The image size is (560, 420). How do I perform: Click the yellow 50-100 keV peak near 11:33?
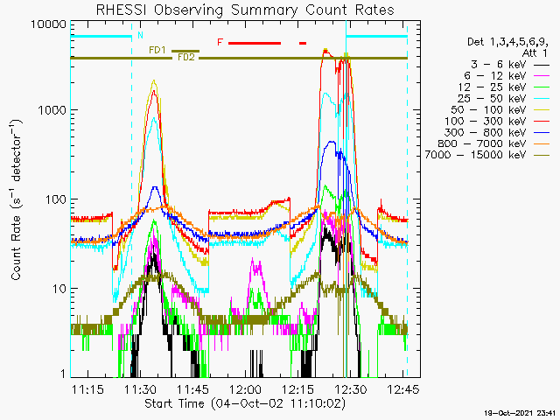click(154, 82)
